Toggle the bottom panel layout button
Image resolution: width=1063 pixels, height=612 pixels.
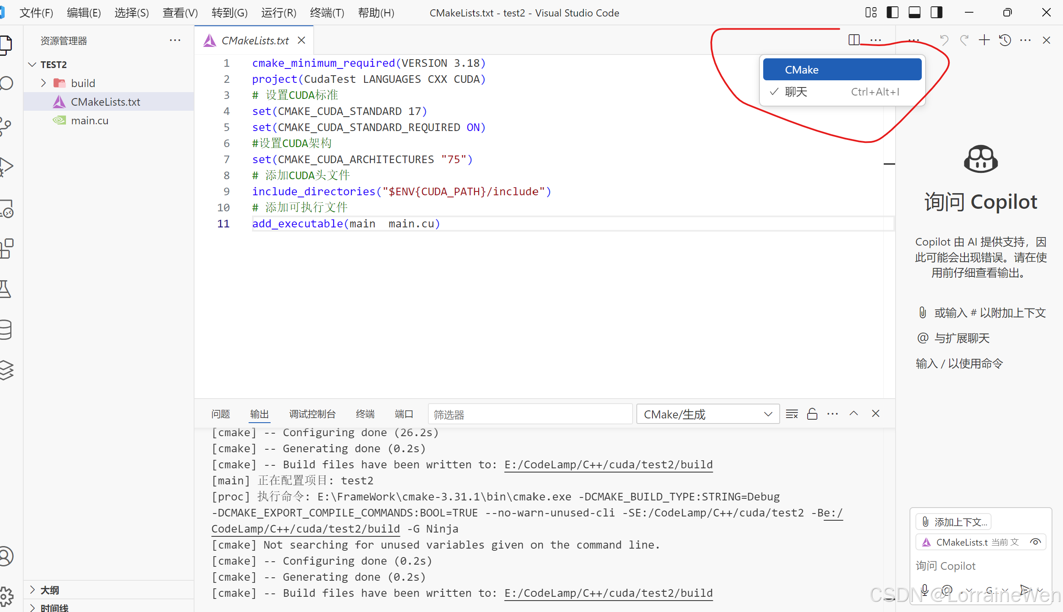[914, 13]
